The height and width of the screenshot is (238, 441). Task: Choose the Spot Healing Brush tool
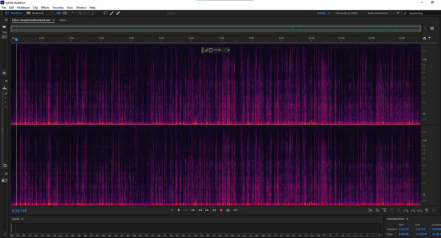pos(118,13)
